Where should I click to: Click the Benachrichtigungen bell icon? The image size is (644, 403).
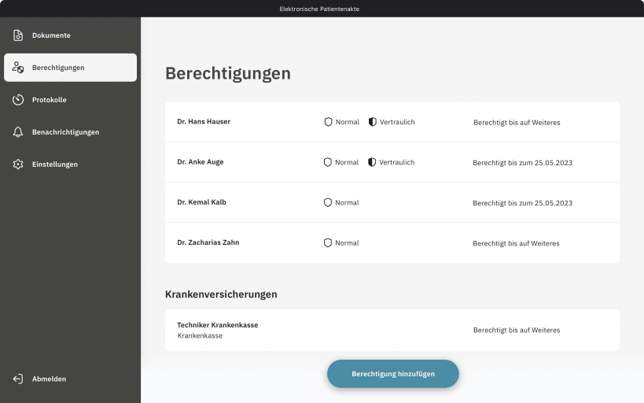[17, 132]
